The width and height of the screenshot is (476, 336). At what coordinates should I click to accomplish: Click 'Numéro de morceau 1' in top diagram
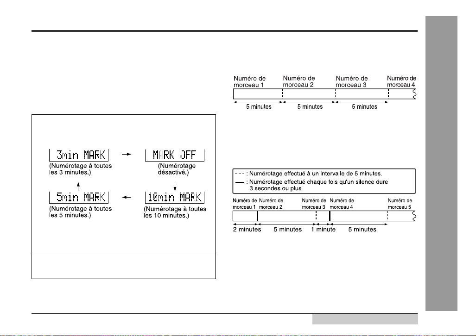(x=249, y=81)
